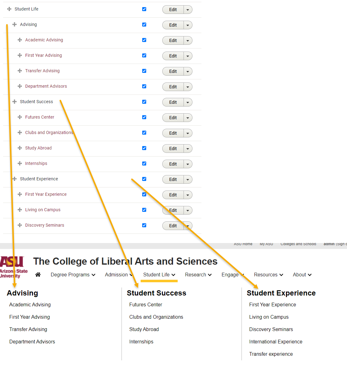The height and width of the screenshot is (365, 347).
Task: Open the Edit dropdown arrow for Advising
Action: pyautogui.click(x=188, y=25)
